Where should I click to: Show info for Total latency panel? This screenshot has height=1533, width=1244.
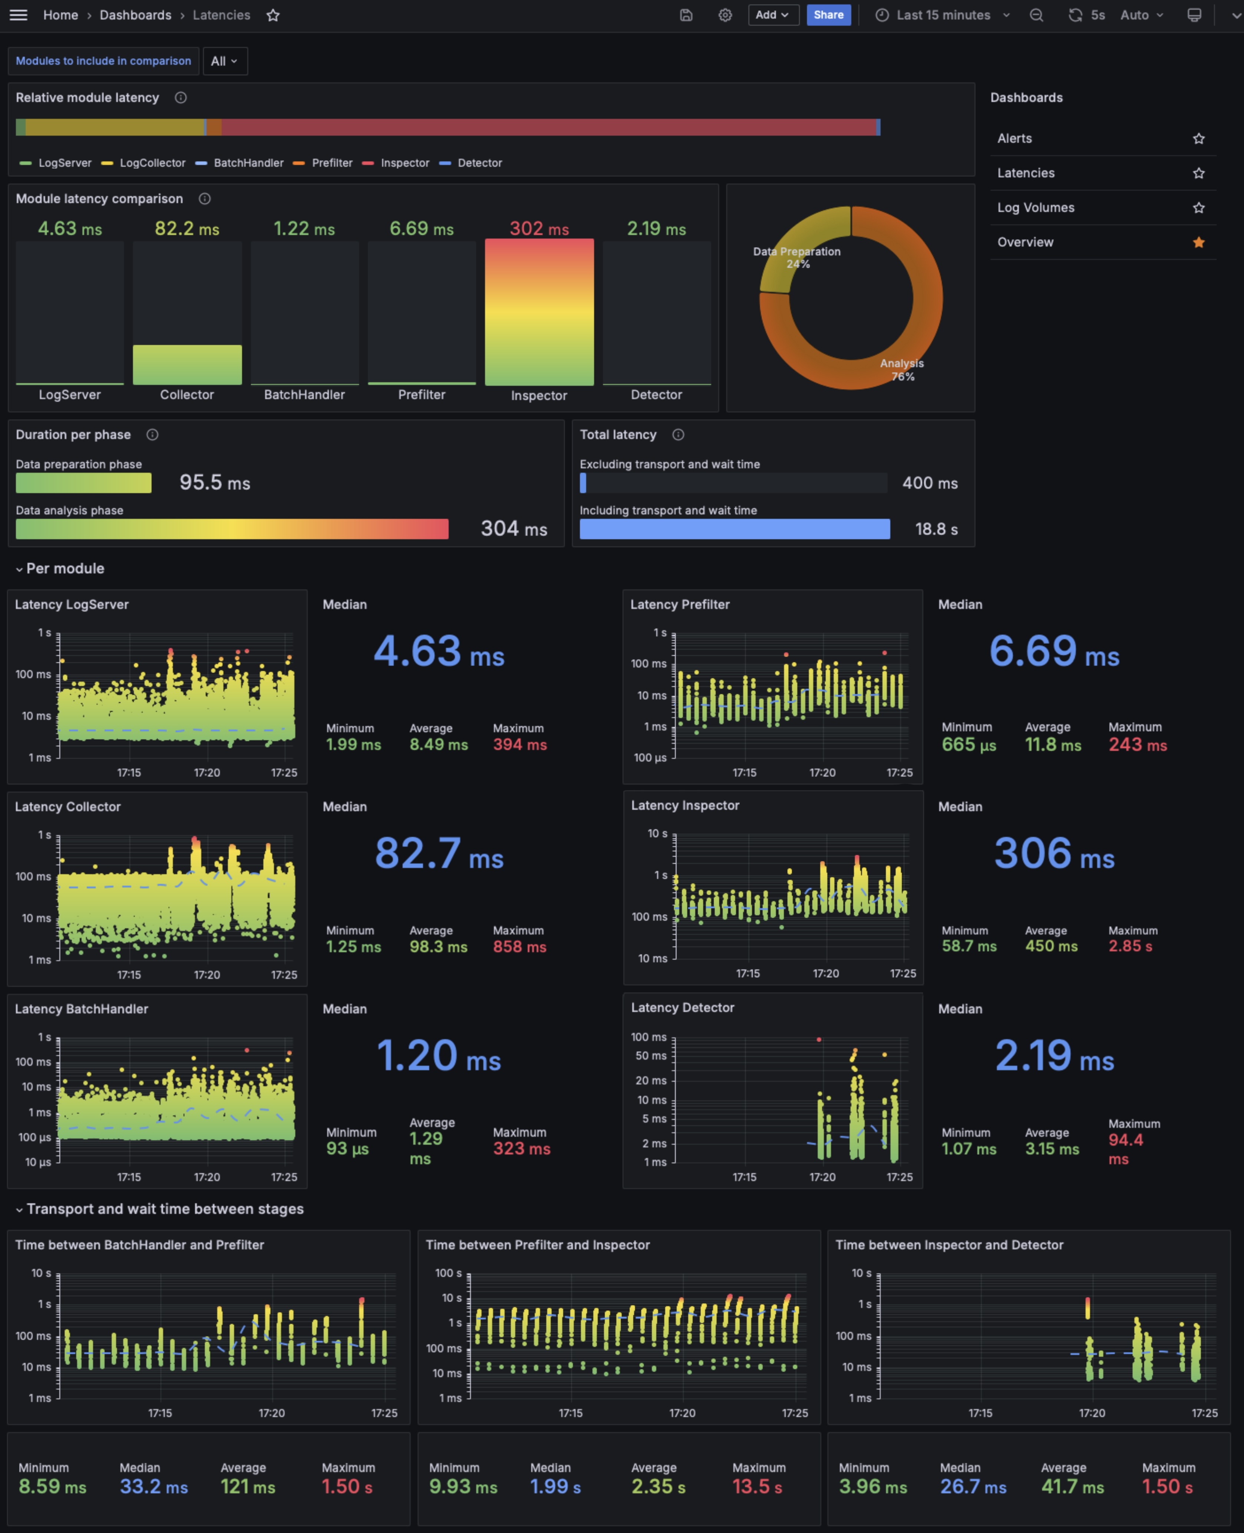tap(678, 434)
